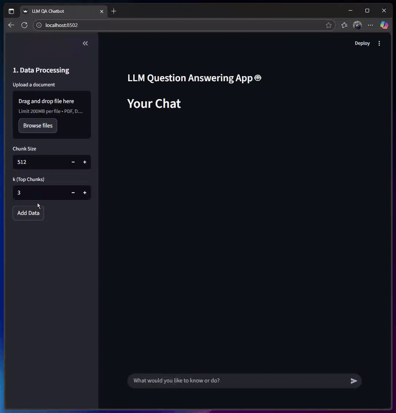396x413 pixels.
Task: Increase k Top Chunks value
Action: tap(85, 193)
